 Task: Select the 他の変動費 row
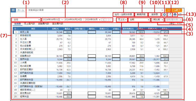[97, 46]
